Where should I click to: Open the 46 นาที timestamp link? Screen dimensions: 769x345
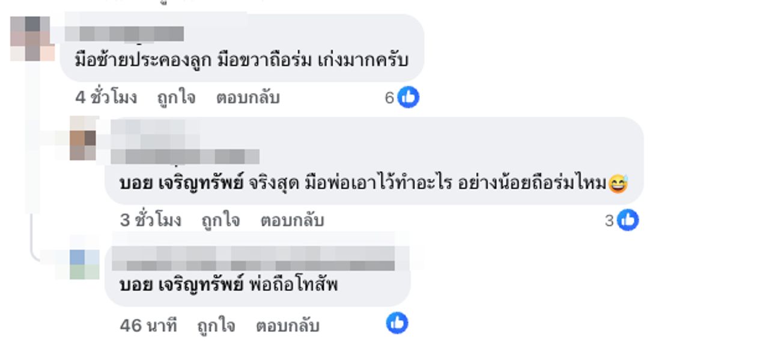[x=148, y=326]
